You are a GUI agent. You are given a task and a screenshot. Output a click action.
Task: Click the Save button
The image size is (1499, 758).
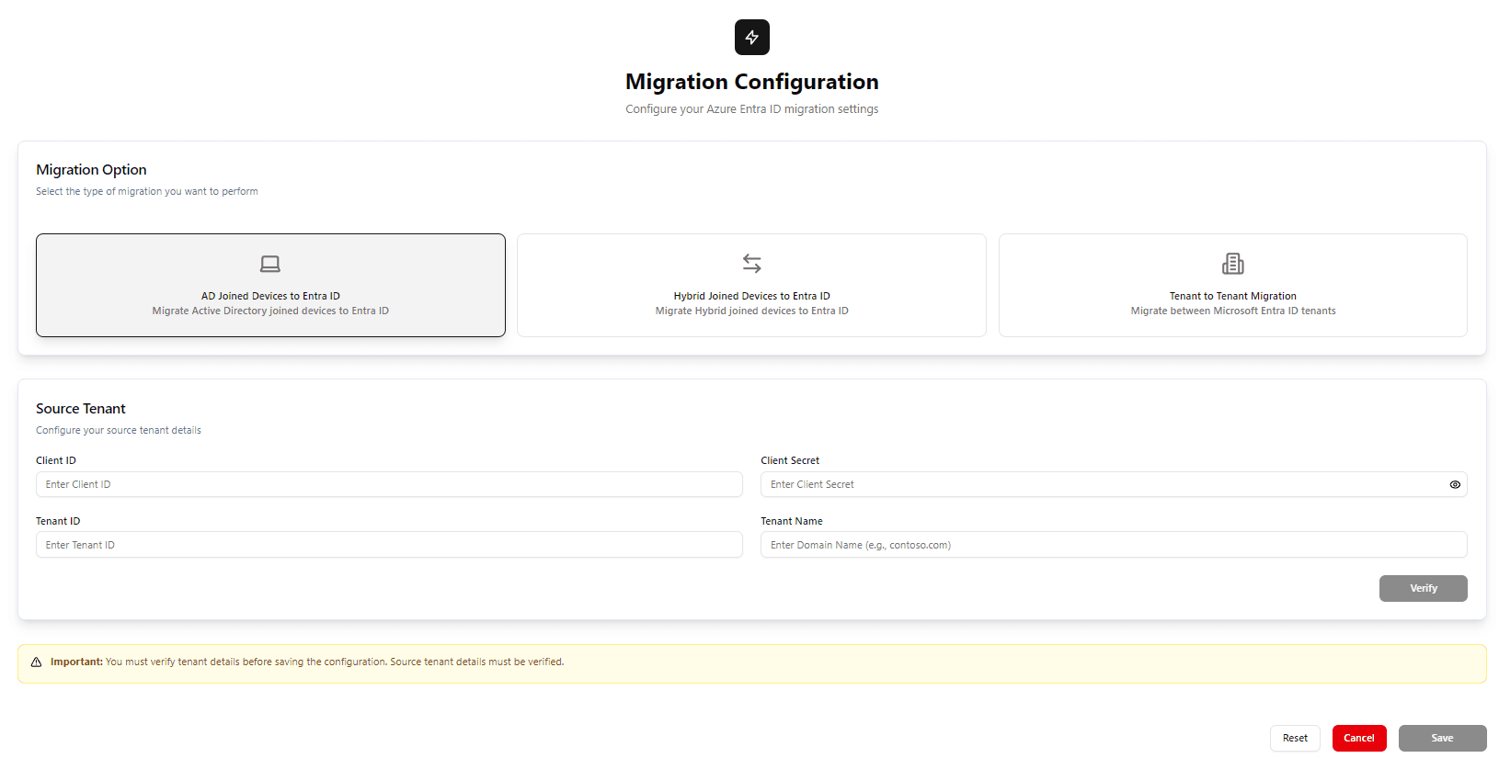[1442, 738]
